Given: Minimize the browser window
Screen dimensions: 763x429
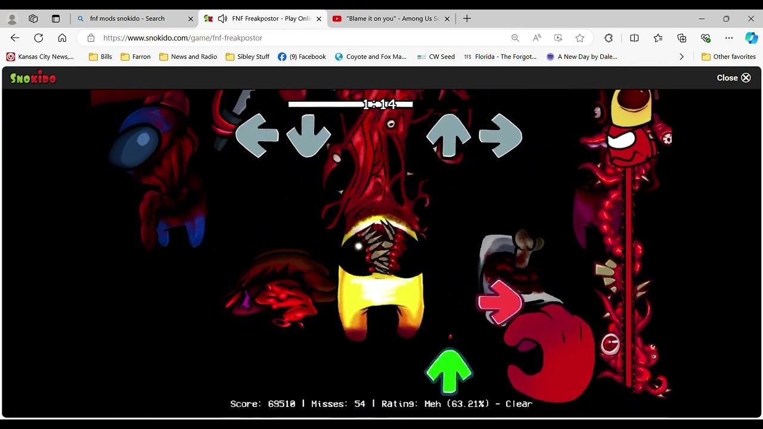Looking at the screenshot, I should point(702,18).
